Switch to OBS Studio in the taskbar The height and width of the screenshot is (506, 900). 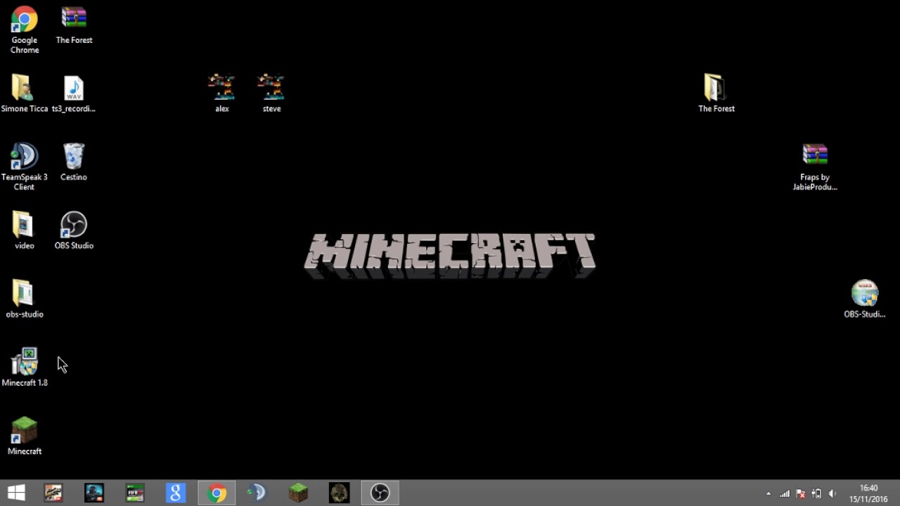click(380, 493)
